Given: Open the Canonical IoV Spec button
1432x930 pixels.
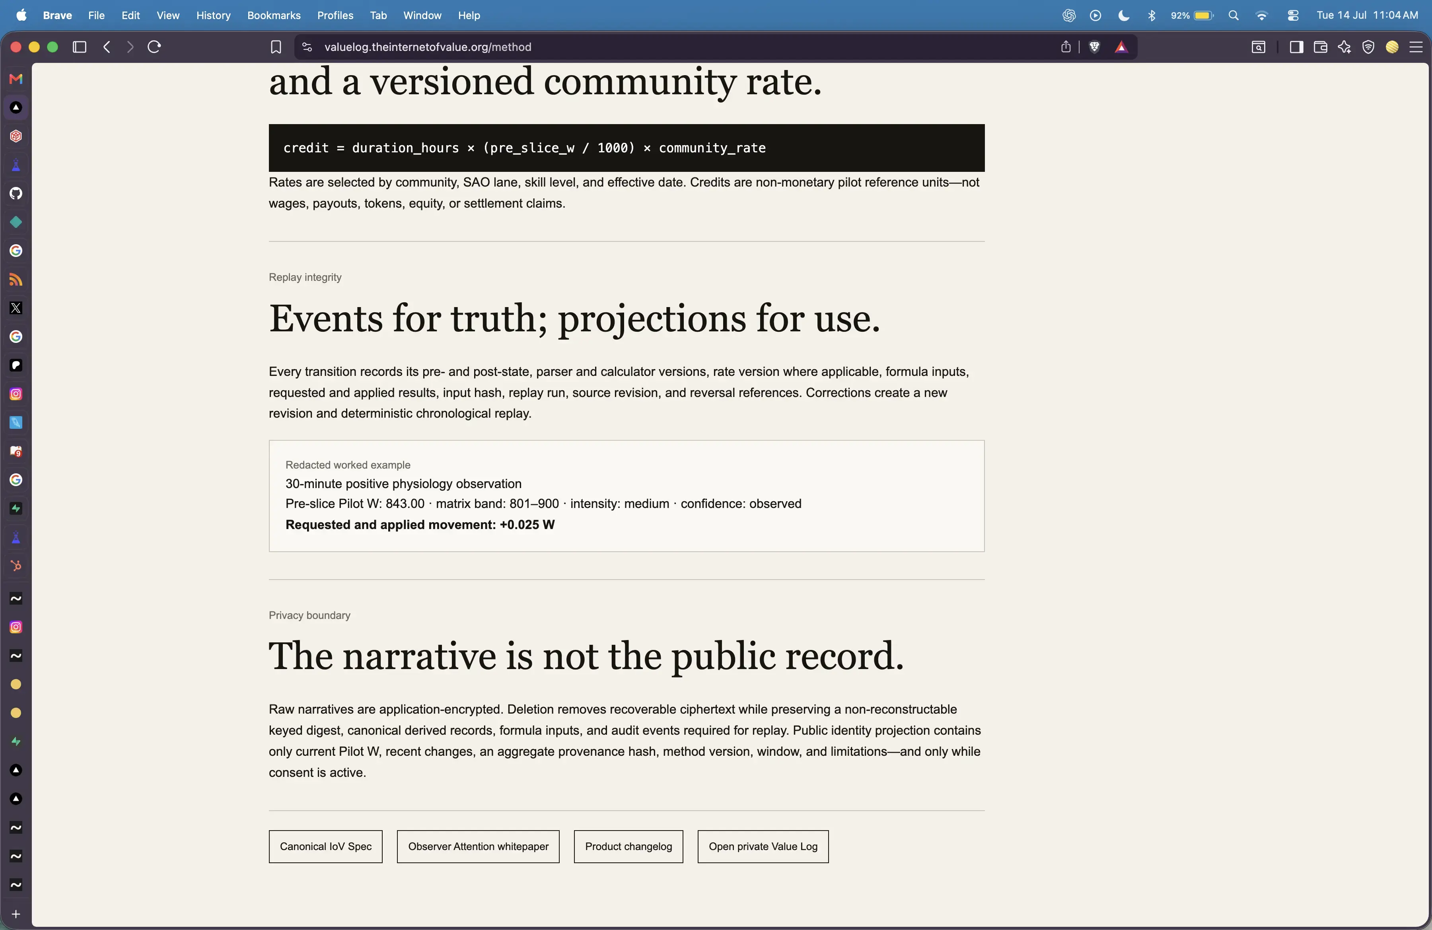Looking at the screenshot, I should [x=325, y=846].
